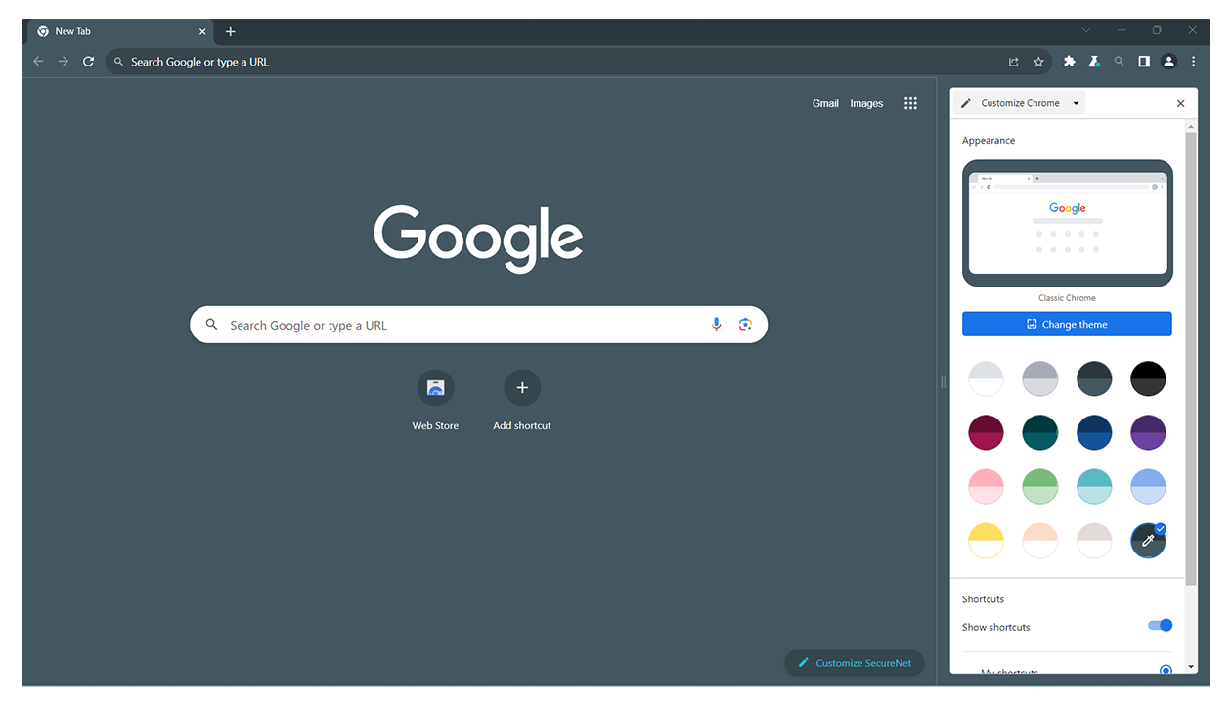
Task: Close the New Tab tab
Action: pyautogui.click(x=202, y=31)
